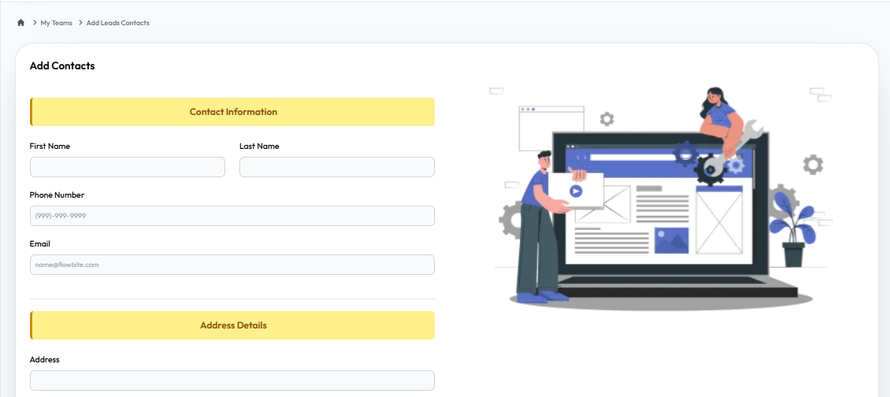Click the Email label
Screen dimensions: 890x397
point(39,243)
